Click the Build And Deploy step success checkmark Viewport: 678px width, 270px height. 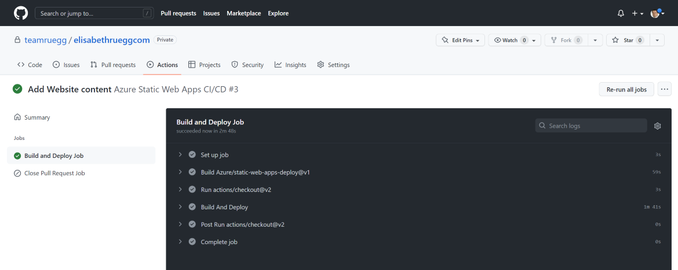[192, 207]
